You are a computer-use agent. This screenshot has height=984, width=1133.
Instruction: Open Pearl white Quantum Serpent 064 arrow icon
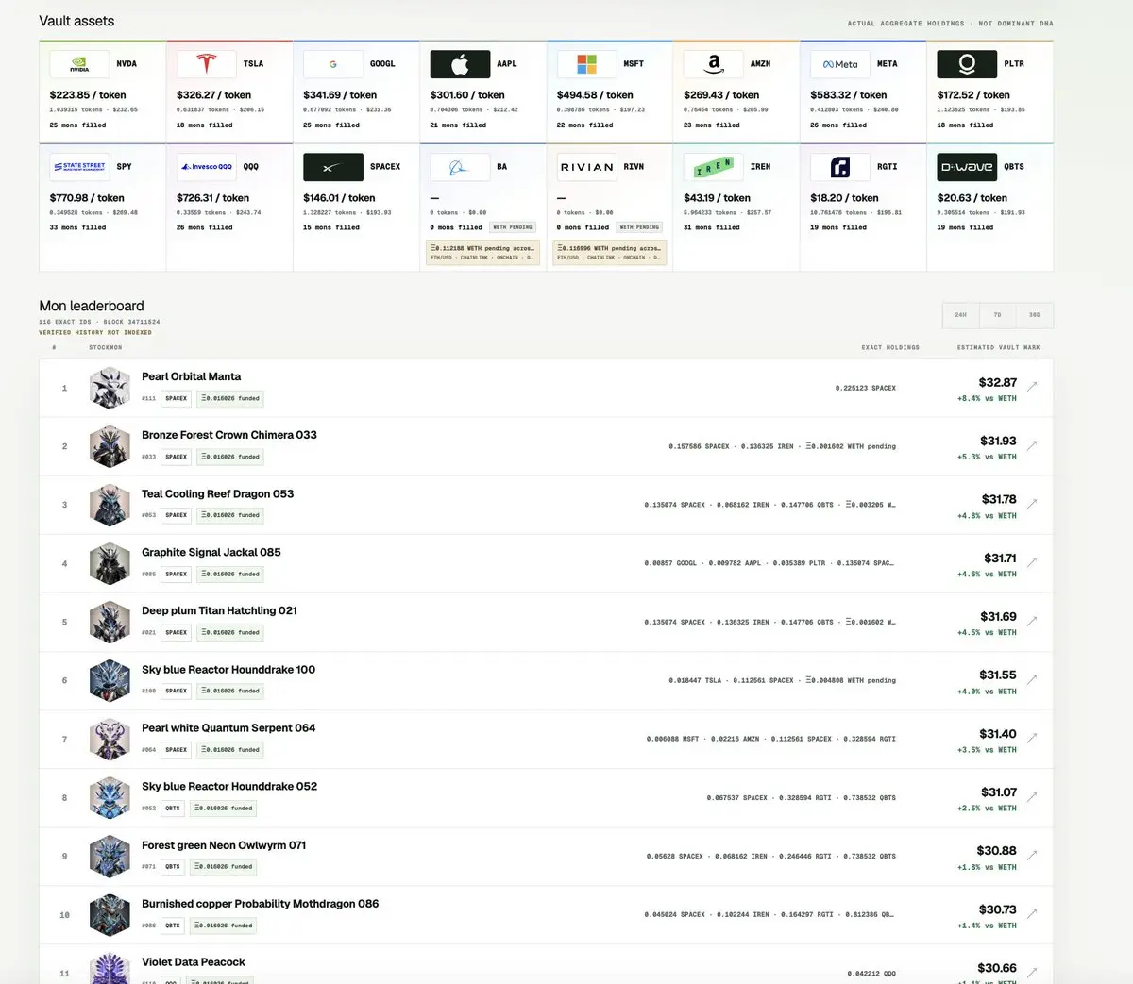tap(1032, 738)
